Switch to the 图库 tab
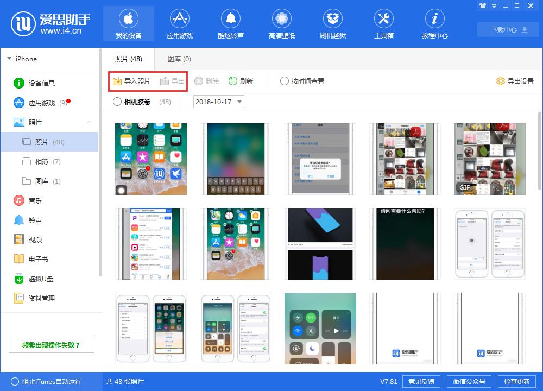The image size is (543, 391). click(179, 59)
